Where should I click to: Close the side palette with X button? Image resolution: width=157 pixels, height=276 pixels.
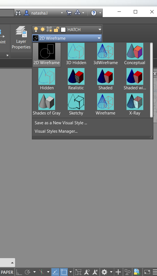point(155,74)
